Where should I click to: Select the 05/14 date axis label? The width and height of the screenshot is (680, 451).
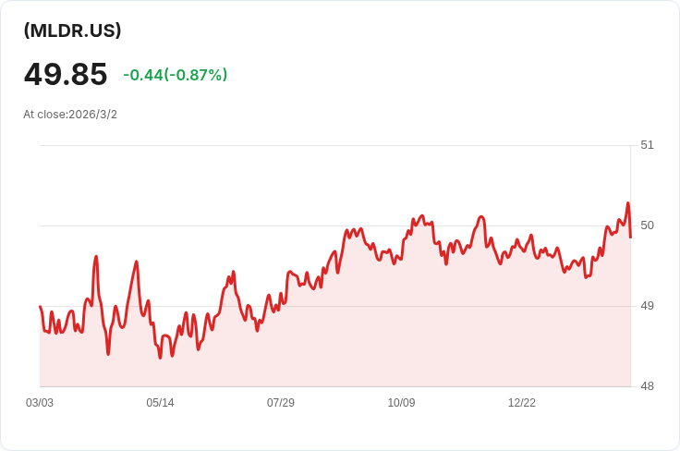pyautogui.click(x=160, y=403)
